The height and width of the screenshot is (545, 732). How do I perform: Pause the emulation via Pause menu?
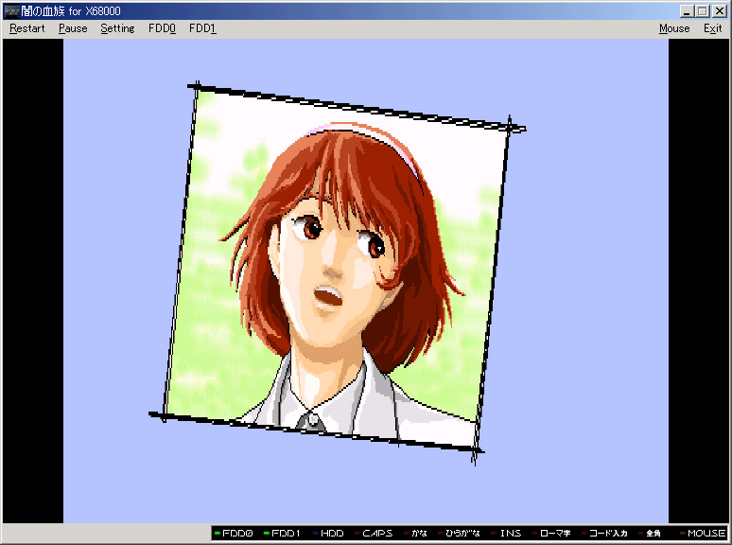click(x=73, y=28)
